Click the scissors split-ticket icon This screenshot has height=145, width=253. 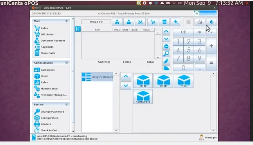pos(140,22)
